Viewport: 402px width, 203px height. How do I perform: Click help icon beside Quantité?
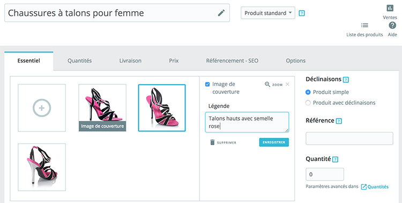click(x=335, y=160)
